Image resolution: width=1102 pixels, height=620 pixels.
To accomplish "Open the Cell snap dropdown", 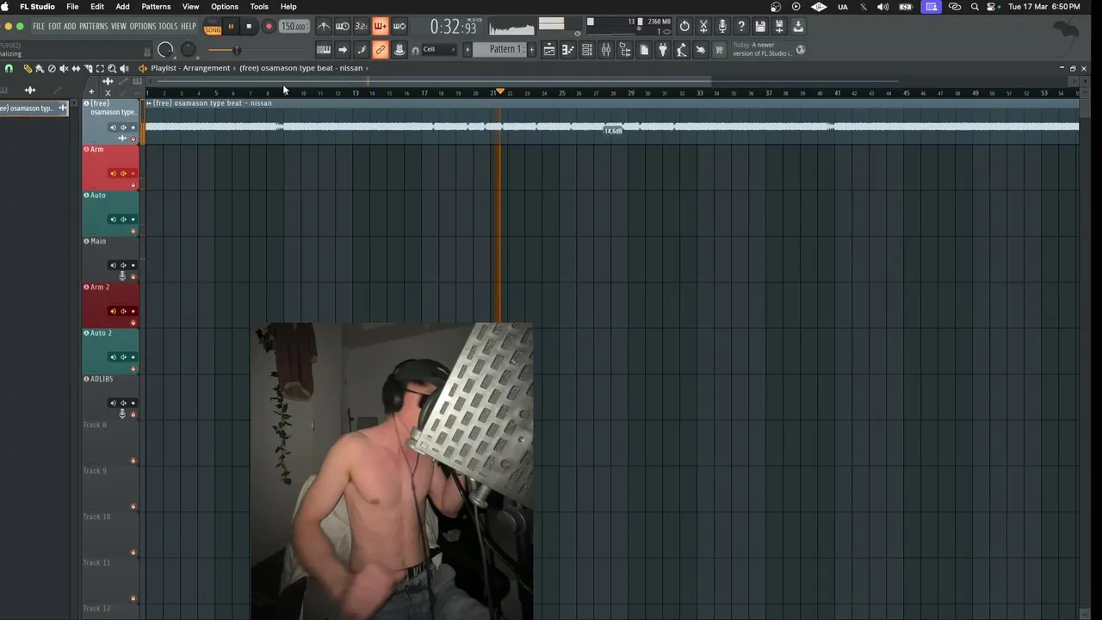I will pyautogui.click(x=439, y=49).
